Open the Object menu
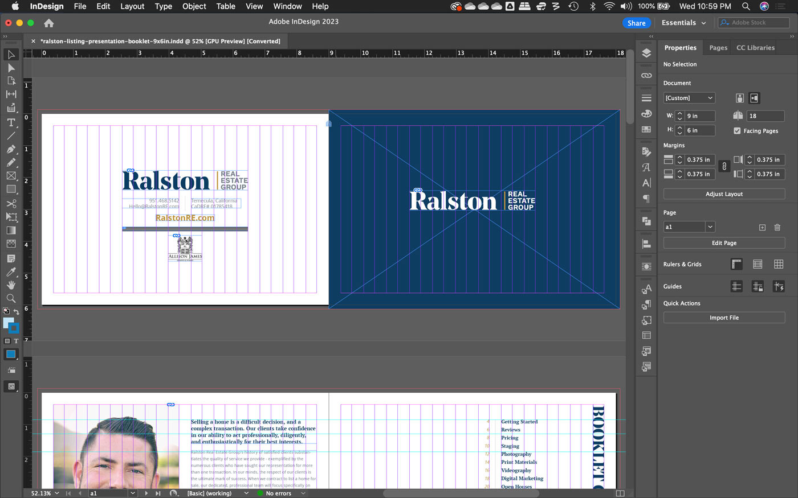The height and width of the screenshot is (498, 798). [x=194, y=6]
